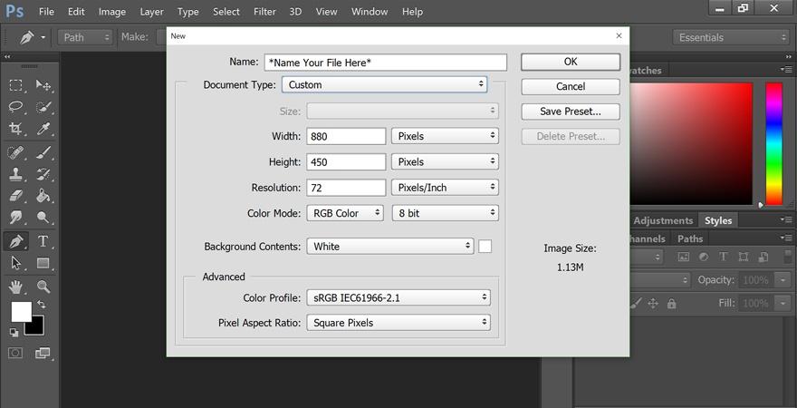Open the Filter menu
This screenshot has width=797, height=408.
(264, 12)
